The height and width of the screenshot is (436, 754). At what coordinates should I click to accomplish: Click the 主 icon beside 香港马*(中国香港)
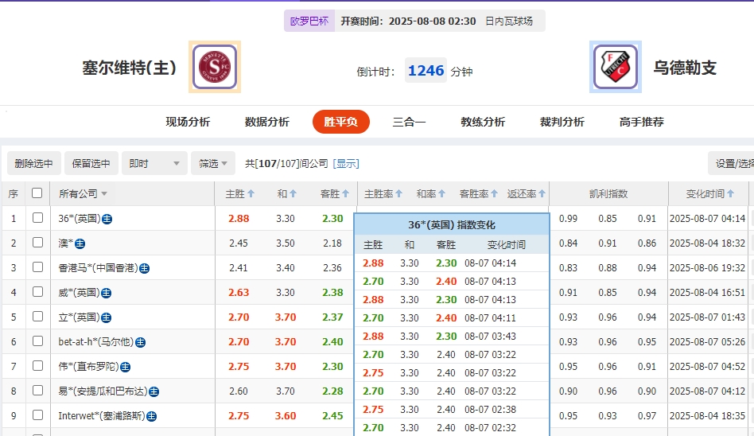pyautogui.click(x=145, y=268)
